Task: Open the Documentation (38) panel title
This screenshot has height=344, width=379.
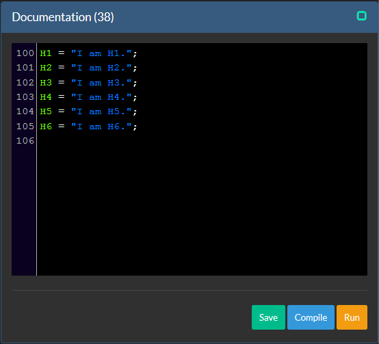Action: 63,17
